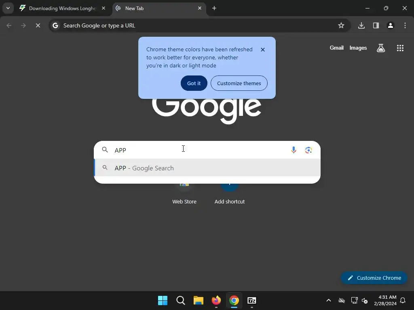The image size is (414, 310).
Task: Go forward with the forward arrow
Action: (x=23, y=25)
